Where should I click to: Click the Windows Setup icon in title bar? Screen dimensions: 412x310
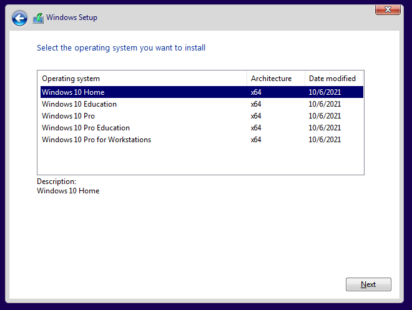pos(38,18)
